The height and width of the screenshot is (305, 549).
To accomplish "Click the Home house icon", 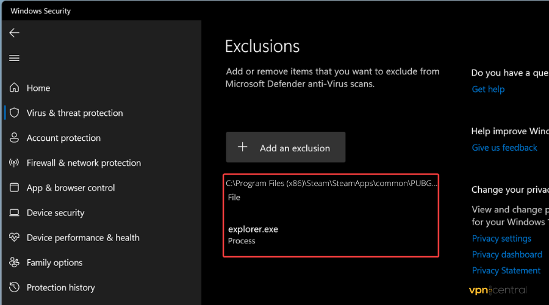I will (x=14, y=88).
